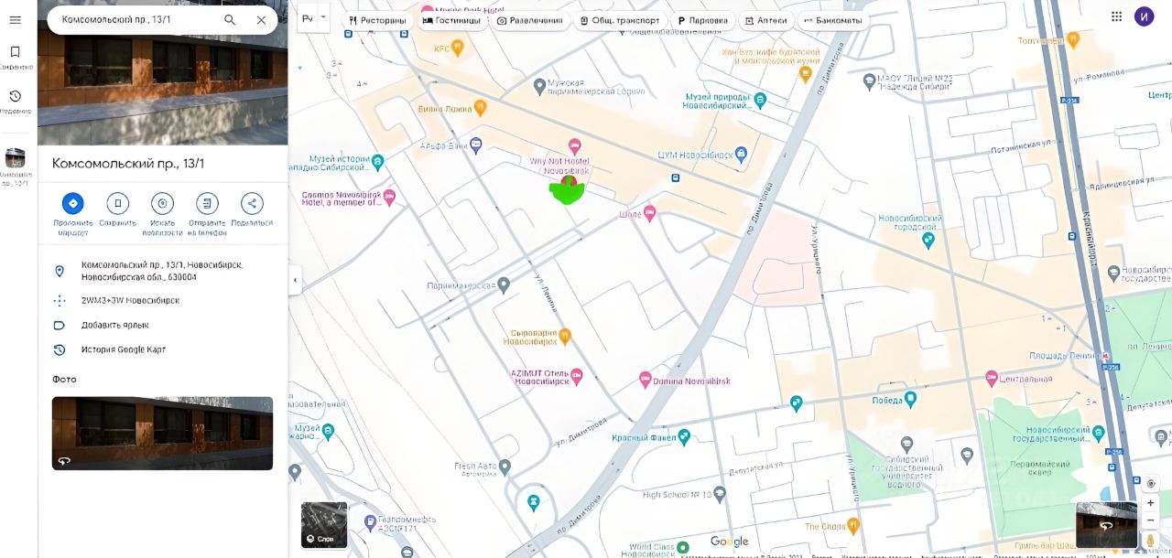Screen dimensions: 1172x558
Task: Toggle the Гостиницы filter chip
Action: click(450, 20)
